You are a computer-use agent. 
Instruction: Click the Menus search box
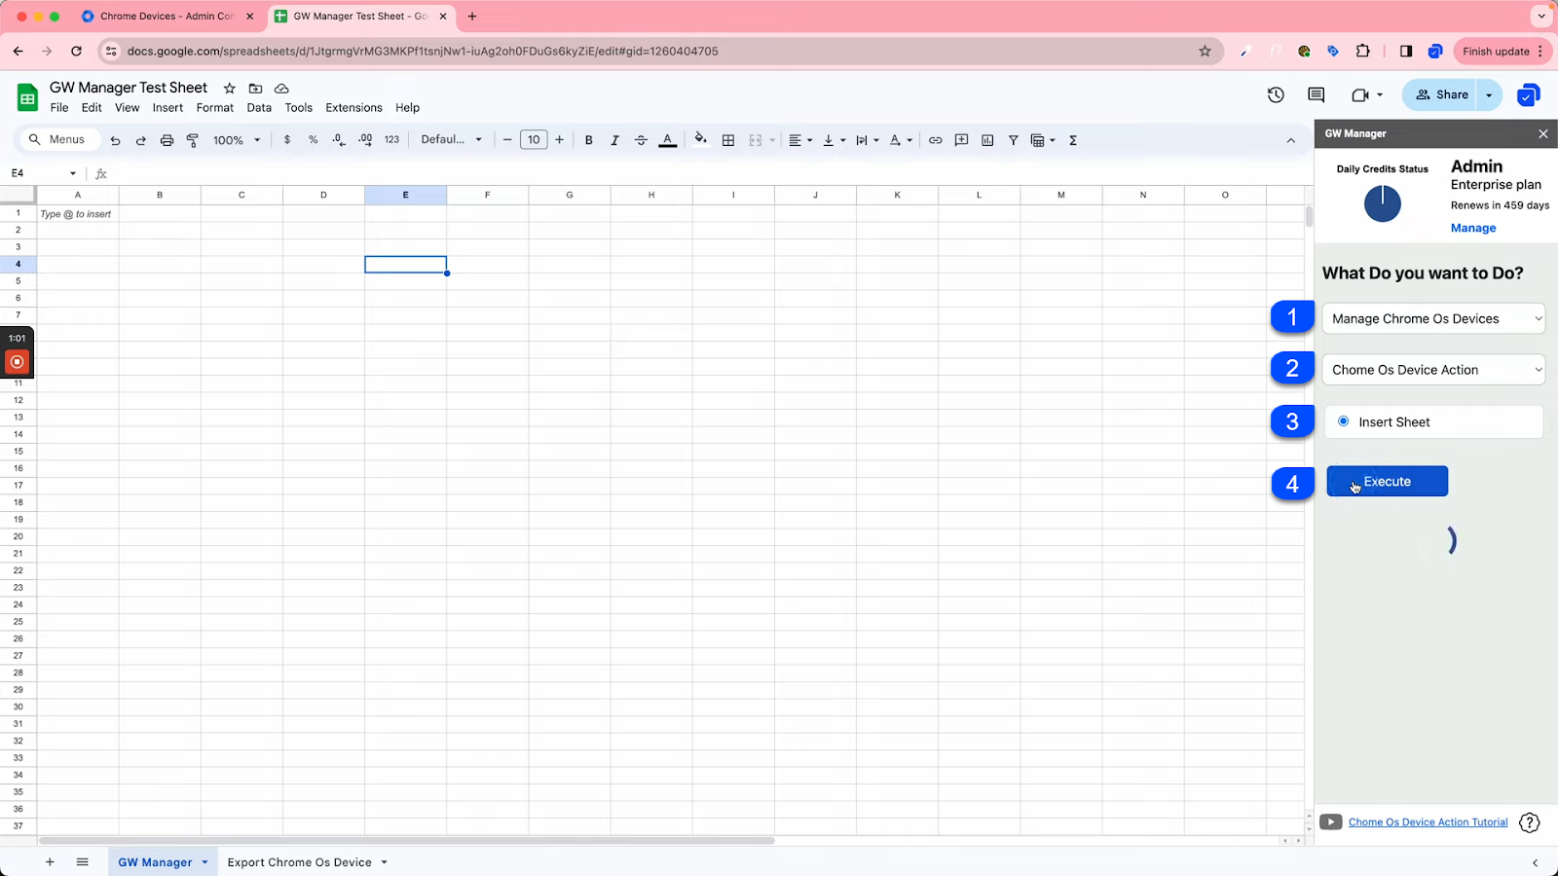59,140
